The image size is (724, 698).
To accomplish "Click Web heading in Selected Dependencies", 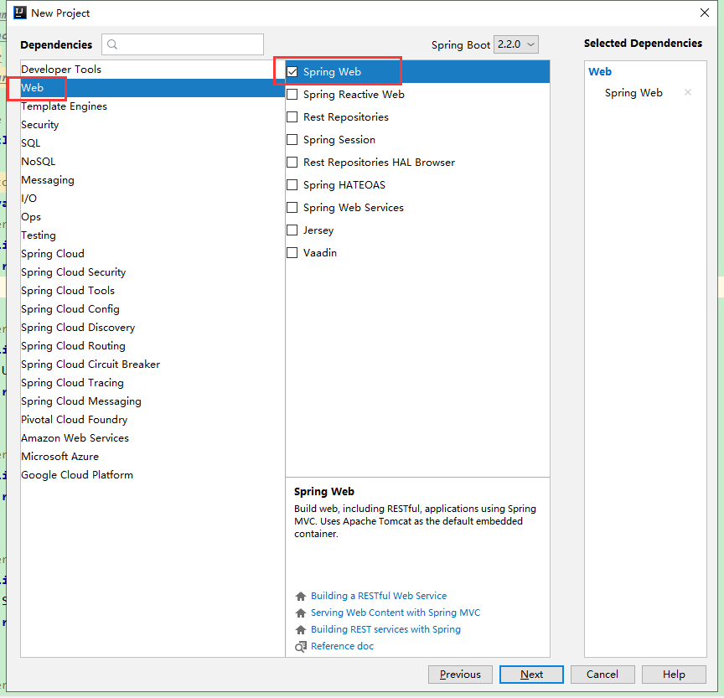I will pyautogui.click(x=600, y=71).
